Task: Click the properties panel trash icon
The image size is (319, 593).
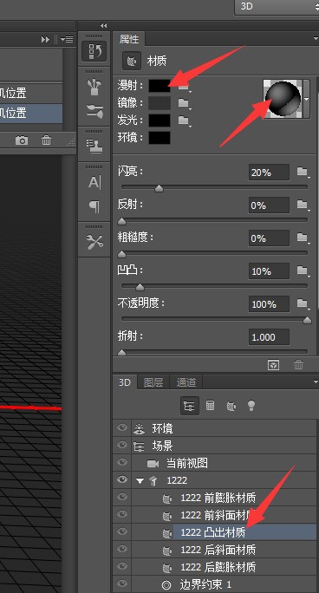Action: (298, 365)
